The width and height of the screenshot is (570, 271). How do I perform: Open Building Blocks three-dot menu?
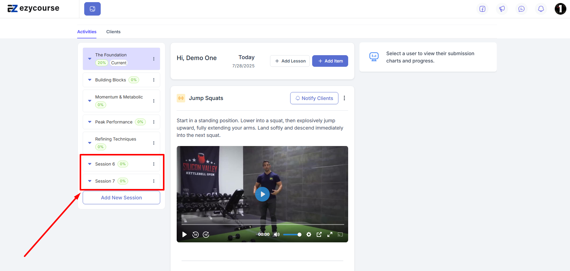click(x=154, y=80)
